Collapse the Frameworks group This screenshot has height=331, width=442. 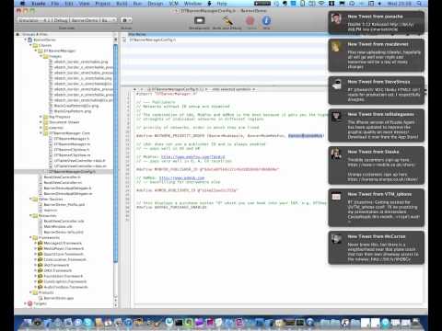tap(30, 237)
